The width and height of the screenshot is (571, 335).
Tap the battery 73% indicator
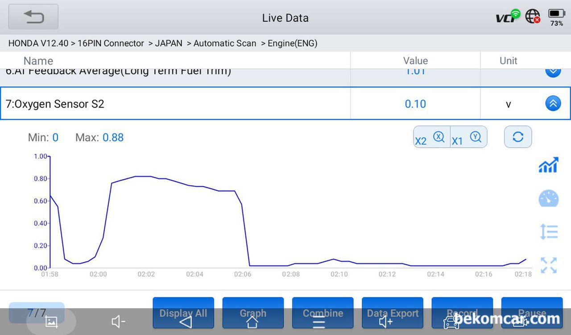(x=557, y=17)
